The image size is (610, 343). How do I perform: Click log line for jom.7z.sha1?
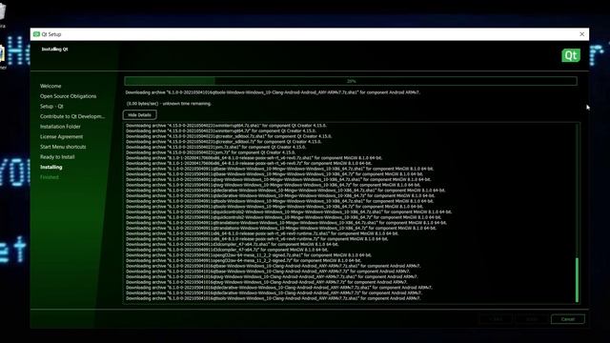[x=215, y=148]
